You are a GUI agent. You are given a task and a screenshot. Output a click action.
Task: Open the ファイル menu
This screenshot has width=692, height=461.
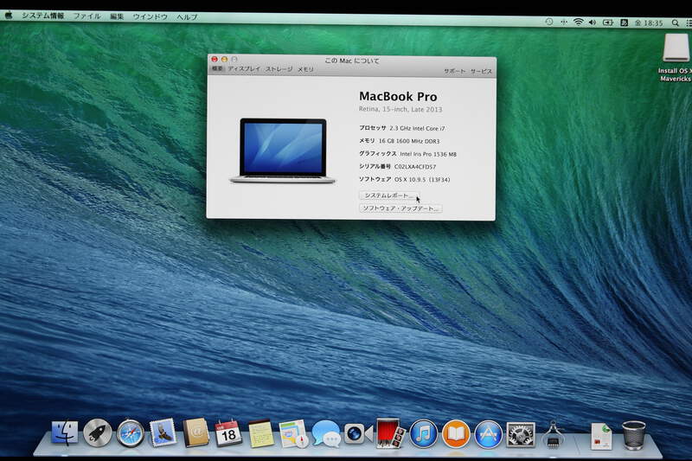point(86,16)
